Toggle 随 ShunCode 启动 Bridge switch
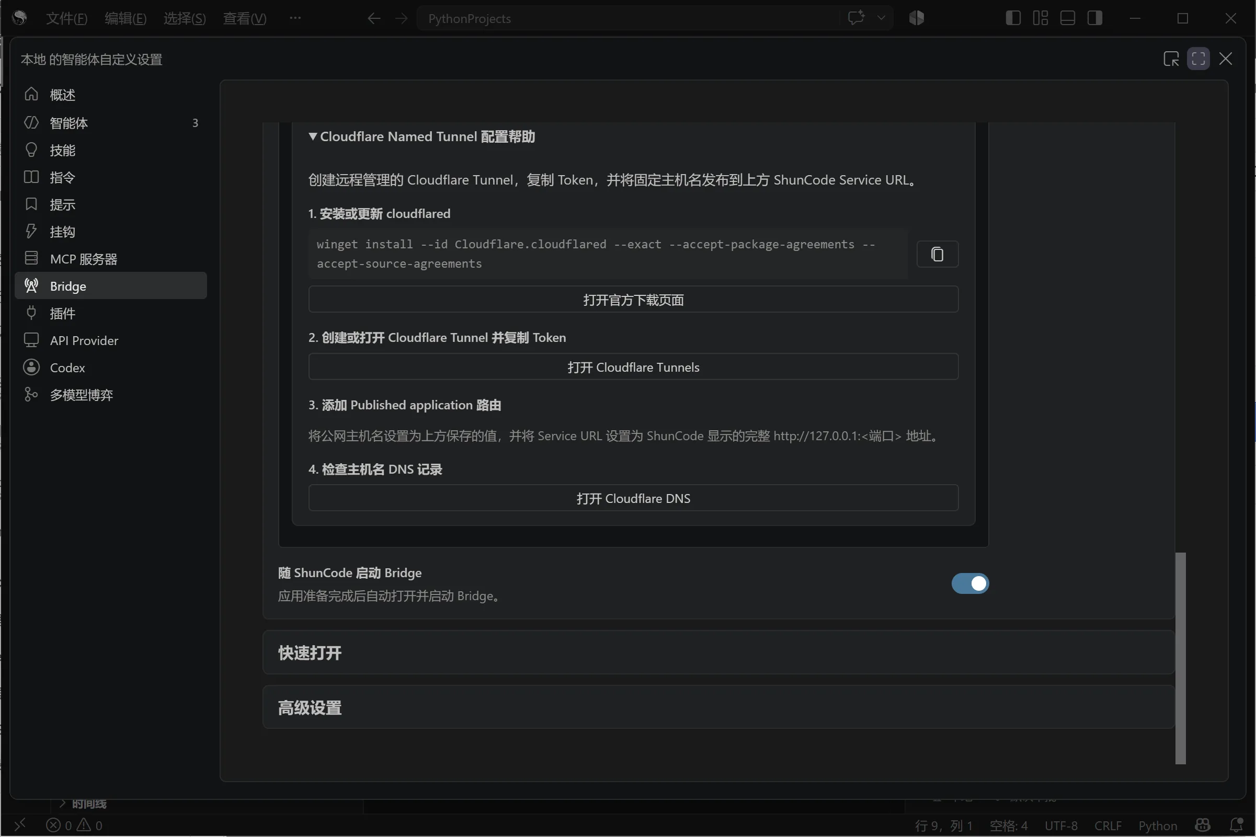This screenshot has width=1256, height=837. click(970, 583)
